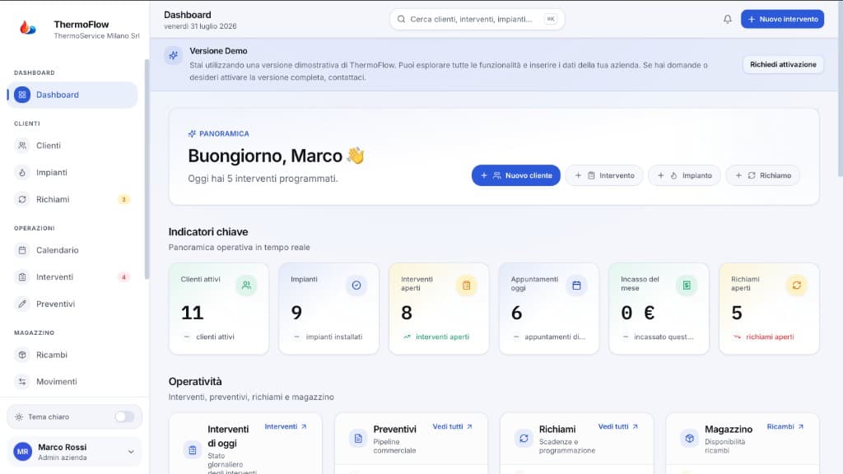Click the Versione Demo sparkle icon

click(x=173, y=55)
